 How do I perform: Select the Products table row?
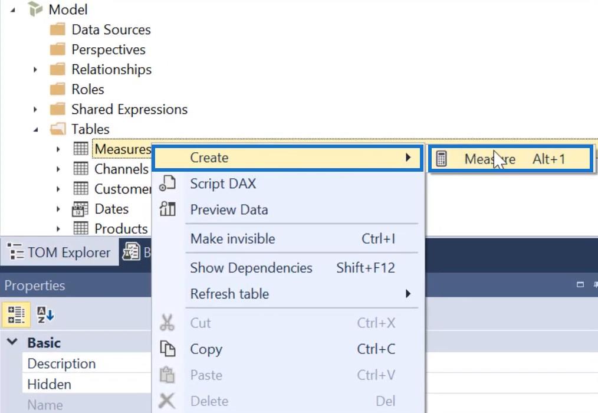[121, 229]
